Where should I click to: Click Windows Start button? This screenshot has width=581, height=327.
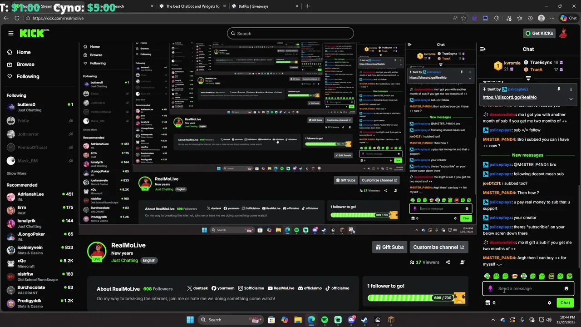click(x=190, y=320)
